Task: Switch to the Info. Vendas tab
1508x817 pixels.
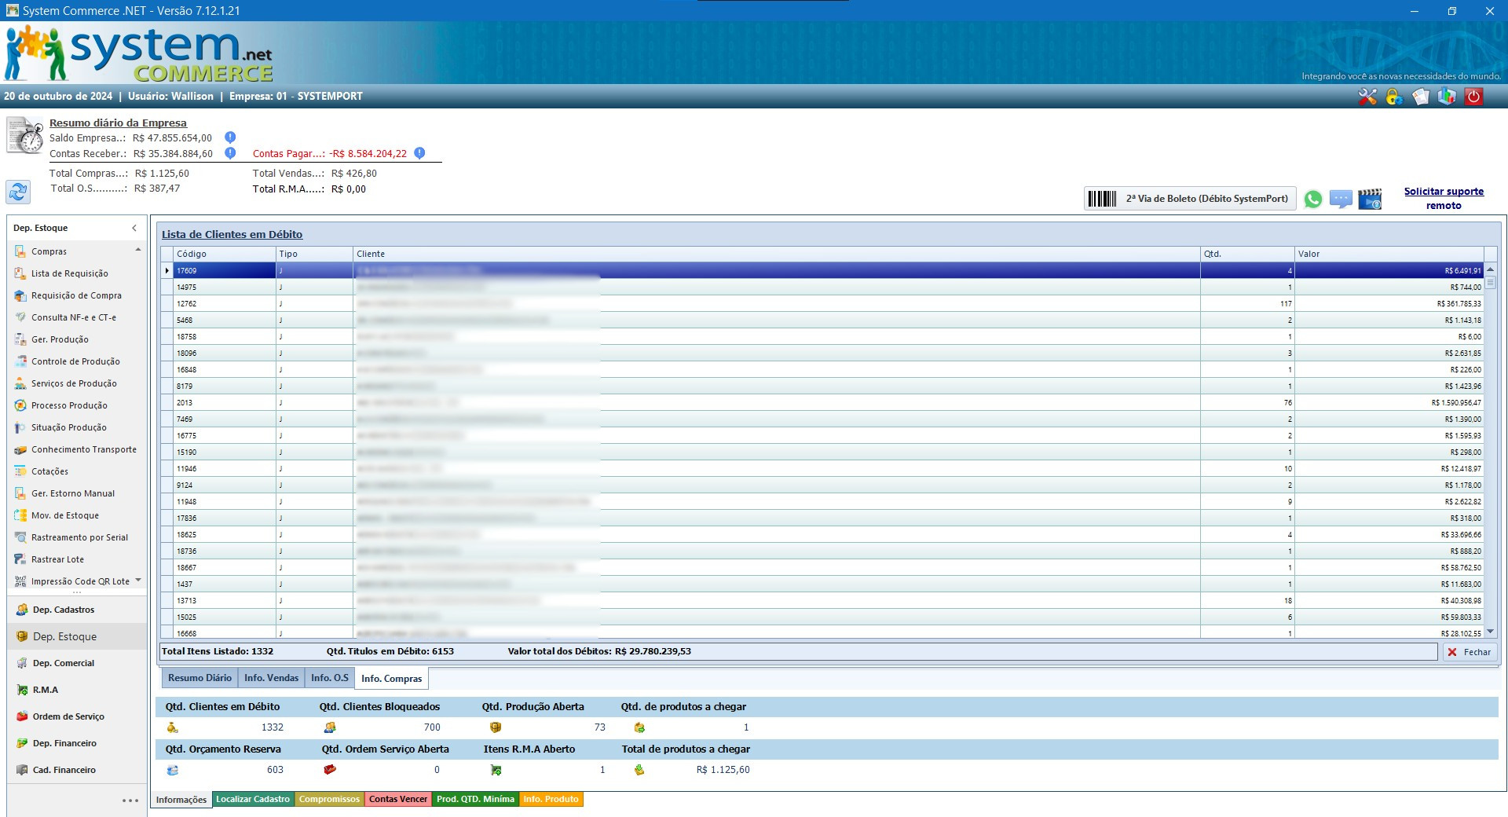Action: [x=271, y=678]
